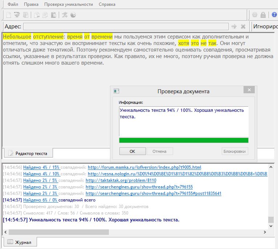Viewport: 278px width, 249px height.
Task: Switch to the Редактор текста tab
Action: [x=28, y=153]
